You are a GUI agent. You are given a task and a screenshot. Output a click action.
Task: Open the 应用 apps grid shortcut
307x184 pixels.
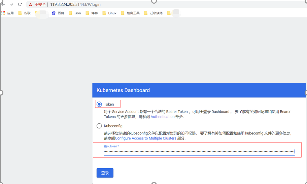7,13
